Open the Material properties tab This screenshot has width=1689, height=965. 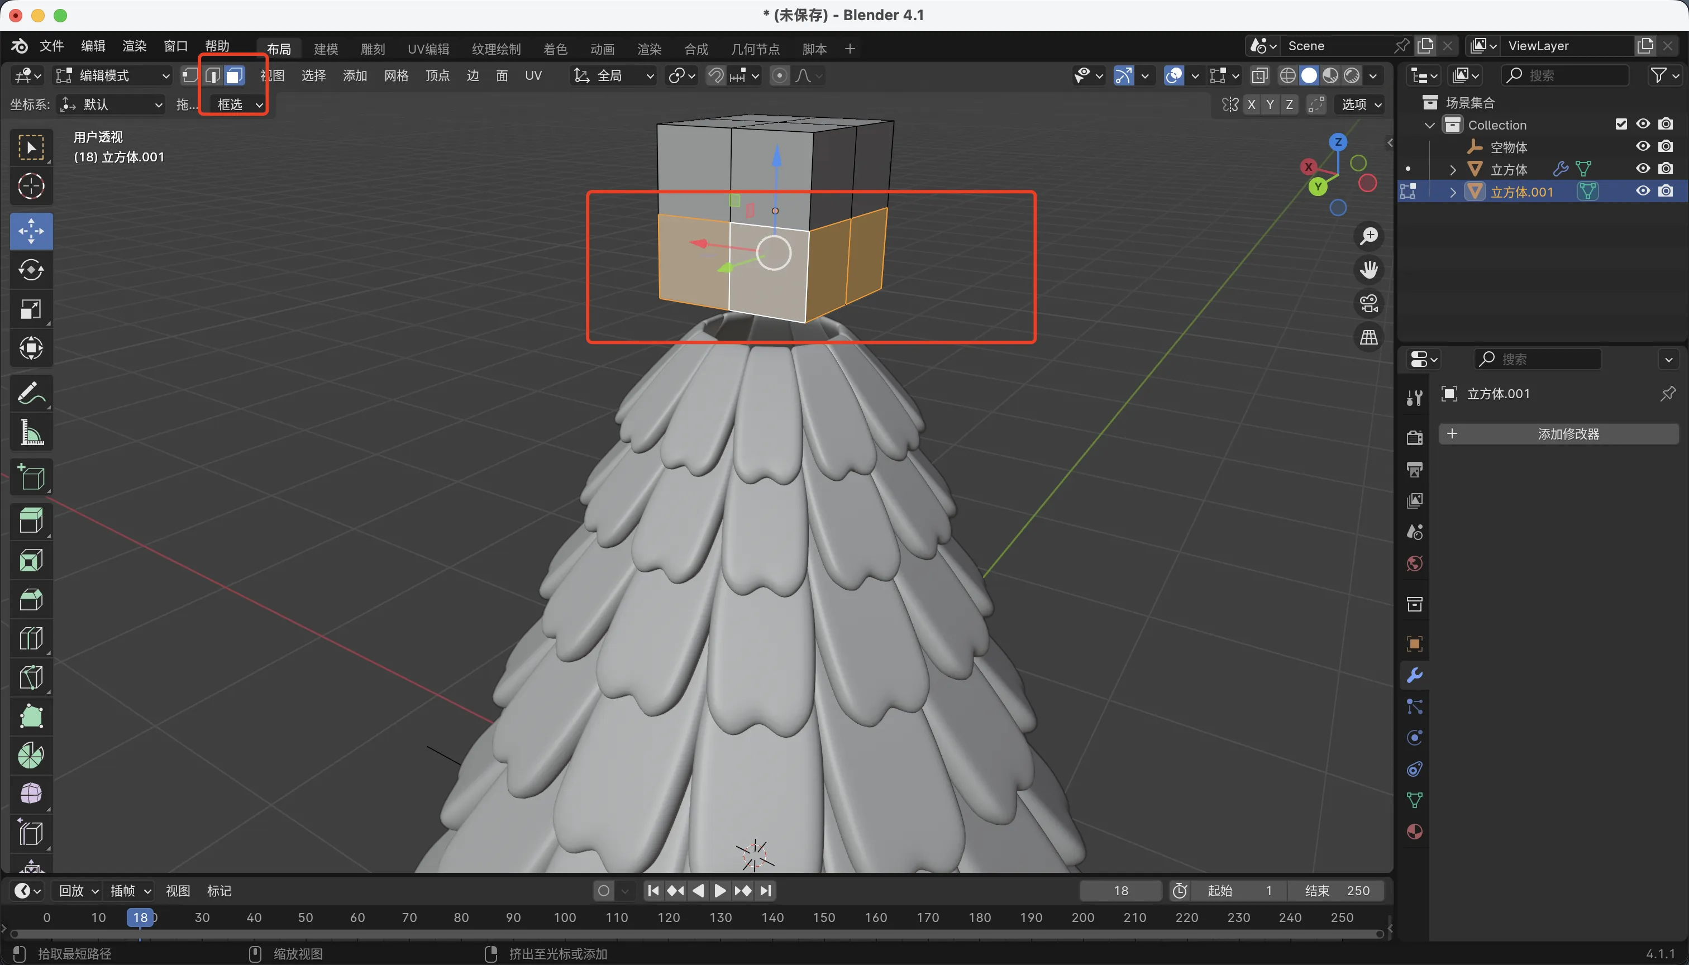pos(1415,831)
